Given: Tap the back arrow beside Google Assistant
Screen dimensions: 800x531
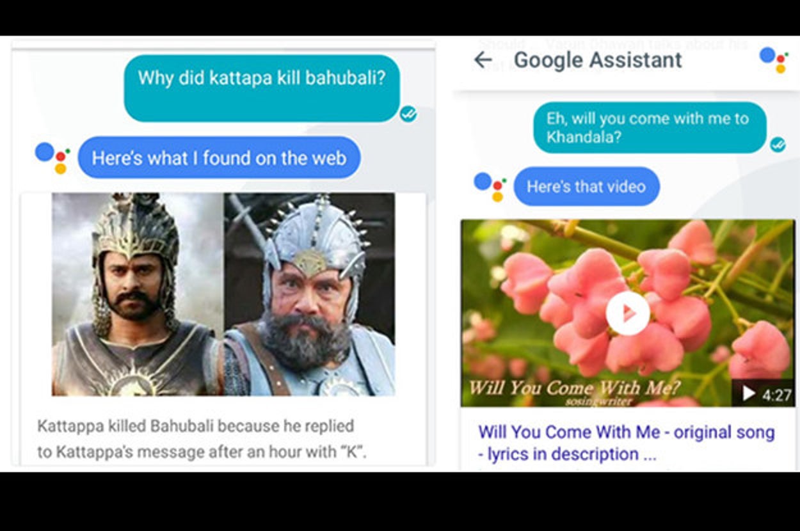Looking at the screenshot, I should click(x=483, y=60).
